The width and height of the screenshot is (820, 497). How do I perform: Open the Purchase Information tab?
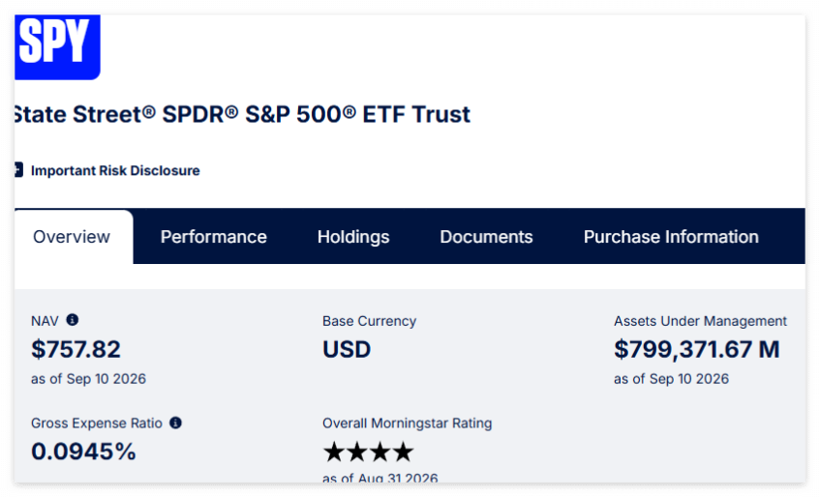[671, 237]
